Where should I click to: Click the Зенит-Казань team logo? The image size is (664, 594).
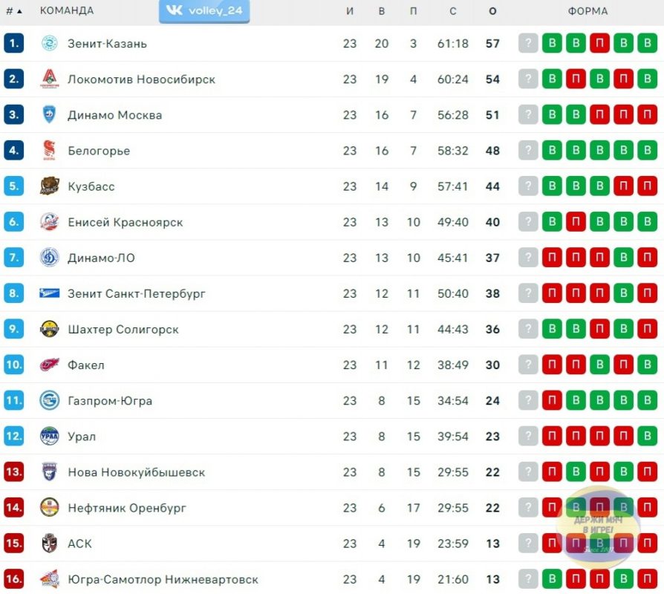[49, 43]
